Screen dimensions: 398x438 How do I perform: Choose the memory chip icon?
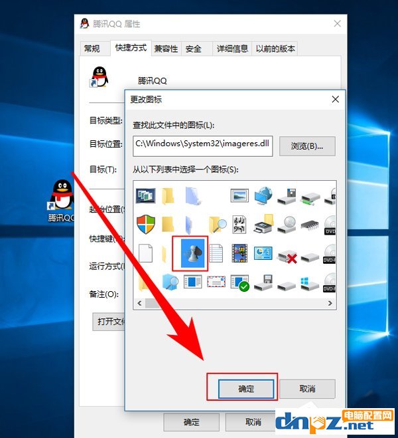click(310, 225)
